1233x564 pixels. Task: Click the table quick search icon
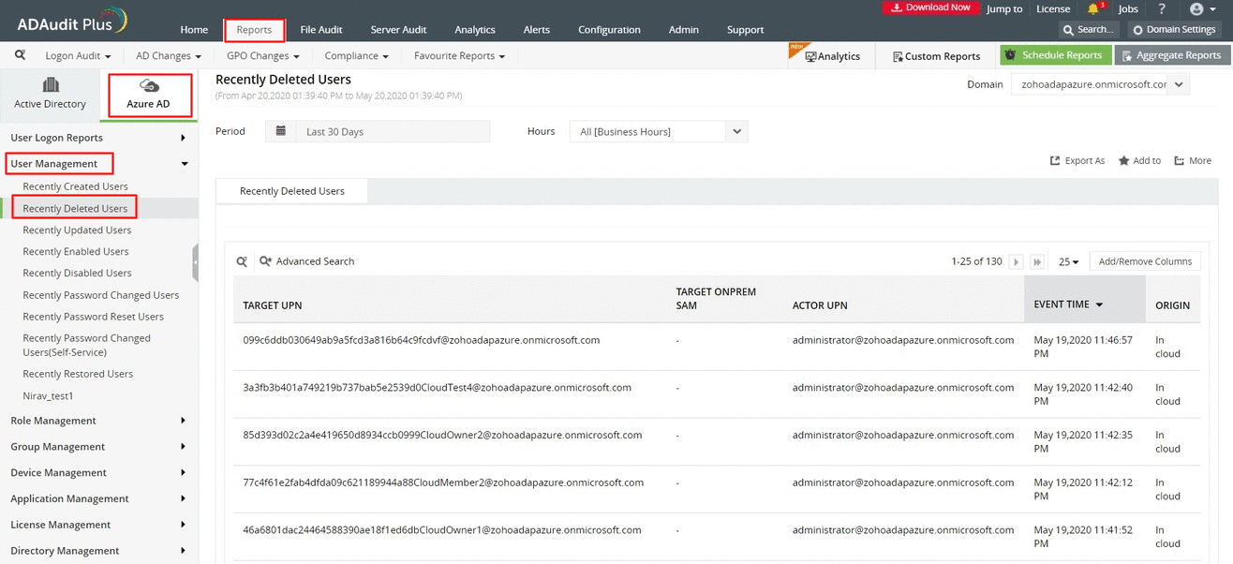coord(242,261)
